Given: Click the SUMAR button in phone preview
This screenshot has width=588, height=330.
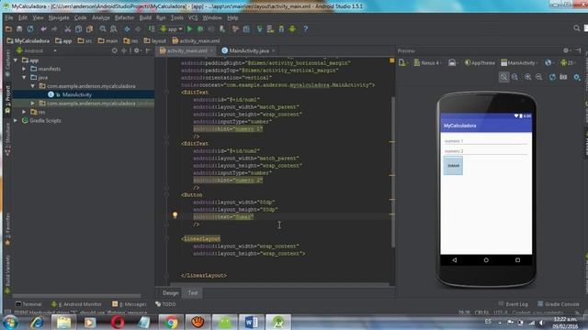Looking at the screenshot, I should click(x=453, y=165).
